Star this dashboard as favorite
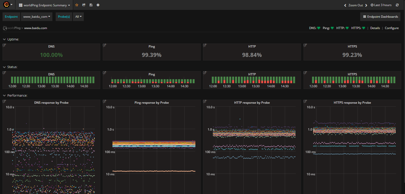This screenshot has width=405, height=194. (77, 5)
